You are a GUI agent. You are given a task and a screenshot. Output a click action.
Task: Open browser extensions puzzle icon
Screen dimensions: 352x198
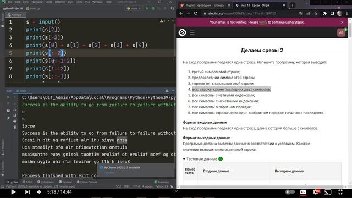(324, 13)
